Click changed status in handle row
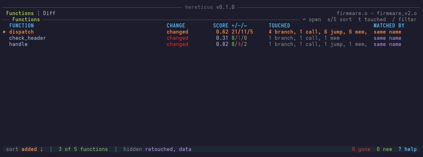Screen dimensions: 423x157 coord(177,44)
